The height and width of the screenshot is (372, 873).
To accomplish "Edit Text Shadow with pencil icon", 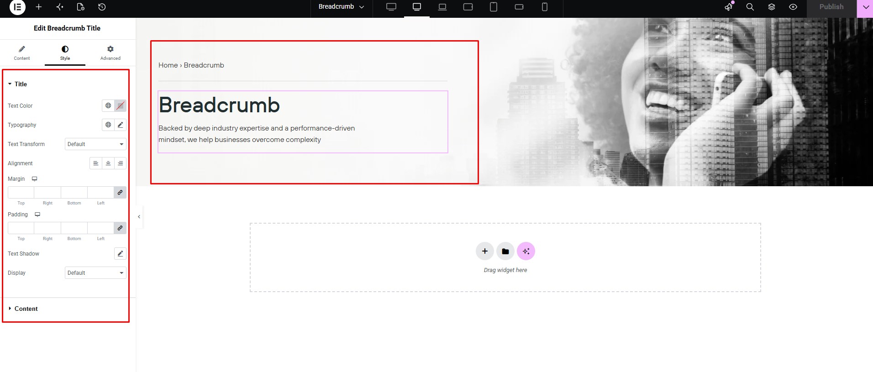I will tap(121, 253).
